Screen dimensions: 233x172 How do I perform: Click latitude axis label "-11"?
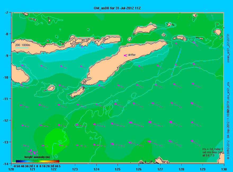(6, 99)
